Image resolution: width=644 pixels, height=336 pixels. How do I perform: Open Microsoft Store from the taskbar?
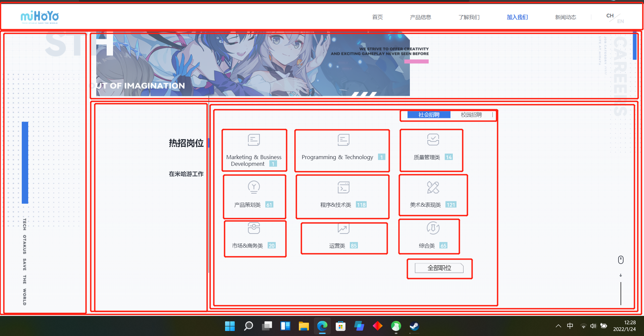point(341,326)
